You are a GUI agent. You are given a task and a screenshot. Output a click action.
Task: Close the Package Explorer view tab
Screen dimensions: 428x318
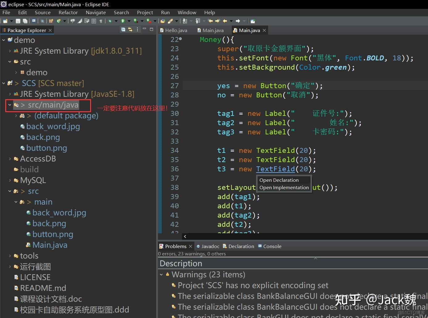tap(50, 30)
